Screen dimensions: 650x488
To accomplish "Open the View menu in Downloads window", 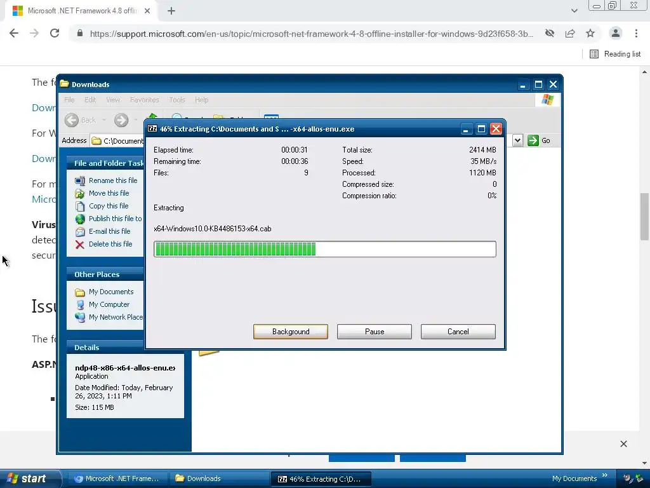I will click(113, 100).
